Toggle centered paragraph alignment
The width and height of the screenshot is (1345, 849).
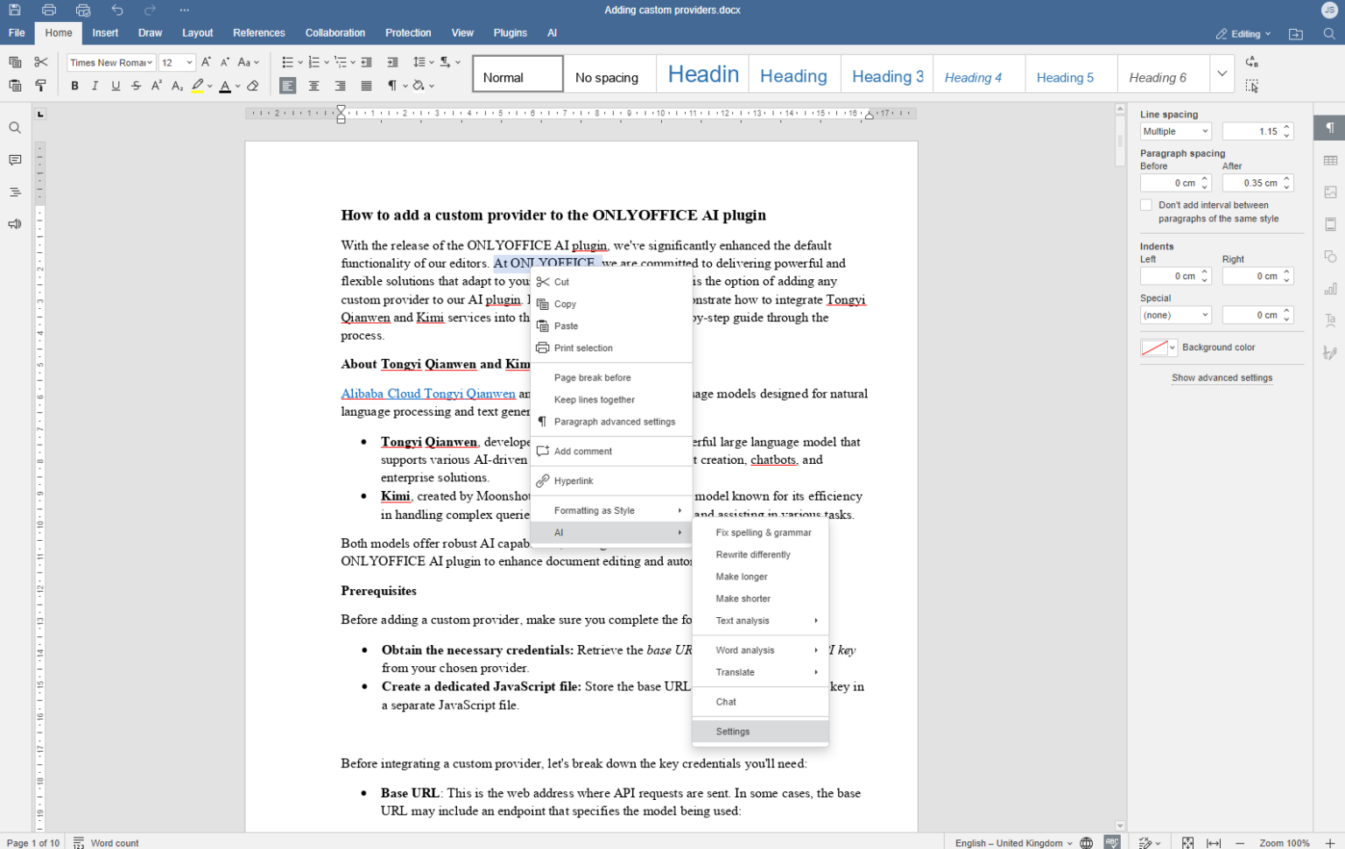tap(313, 85)
